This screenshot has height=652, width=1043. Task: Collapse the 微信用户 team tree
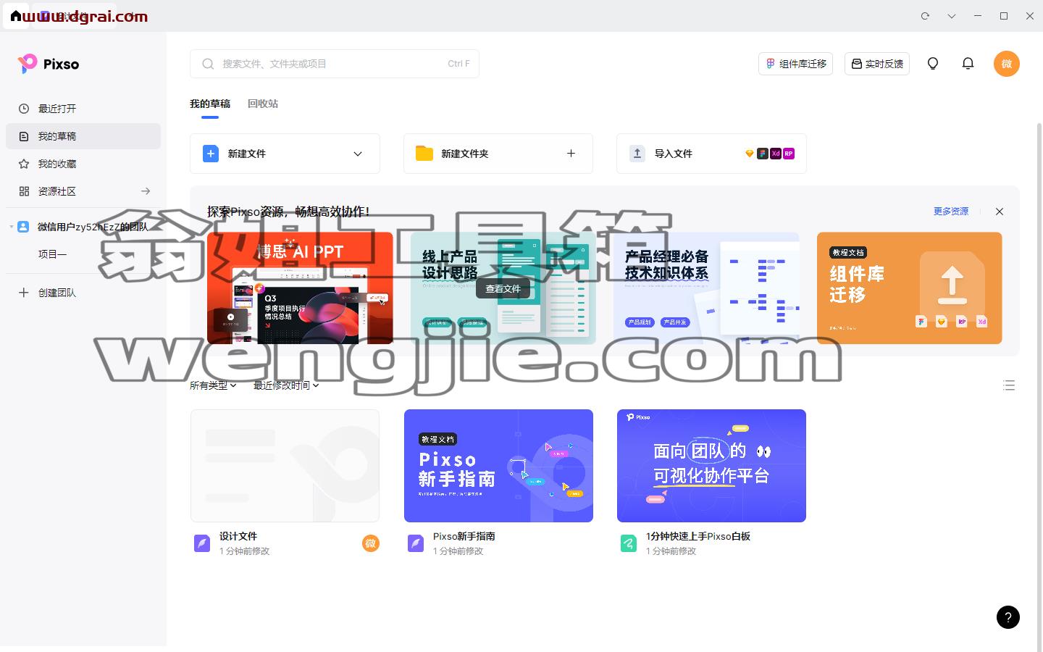click(12, 227)
